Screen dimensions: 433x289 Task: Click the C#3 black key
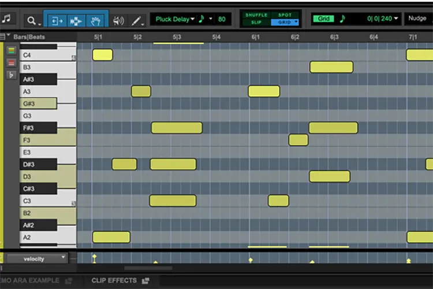(x=38, y=188)
